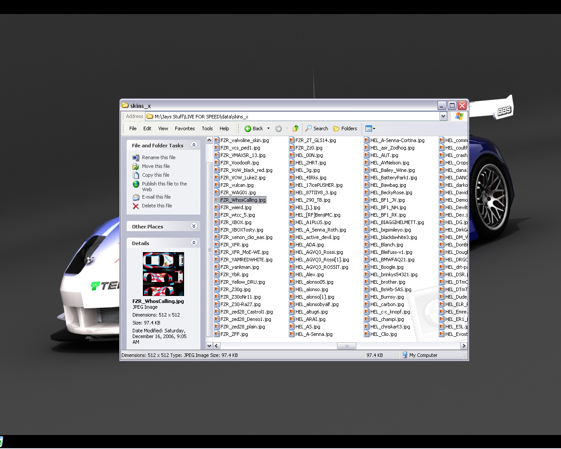Select the file name HEL_alonsobyalf.jpg
The height and width of the screenshot is (449, 561).
coord(317,304)
